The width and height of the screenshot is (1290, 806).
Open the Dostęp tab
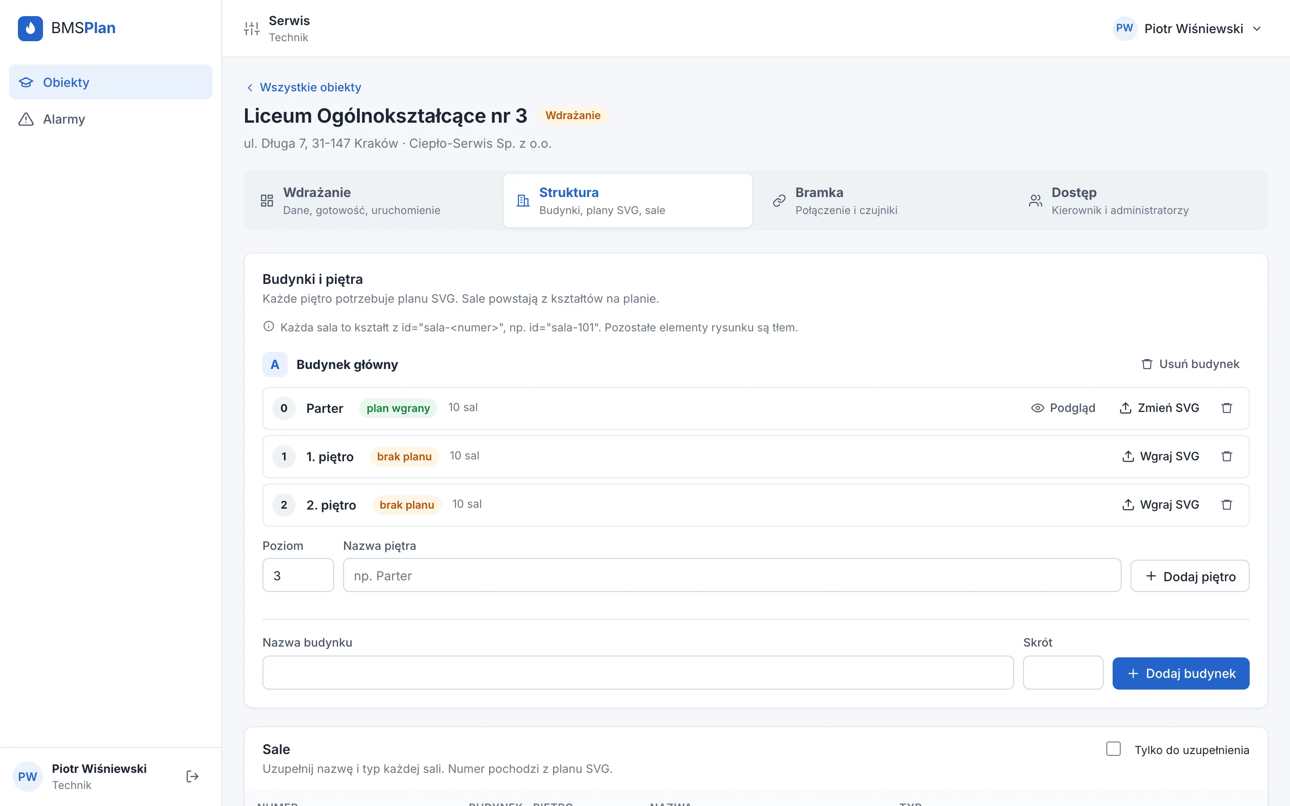point(1140,201)
